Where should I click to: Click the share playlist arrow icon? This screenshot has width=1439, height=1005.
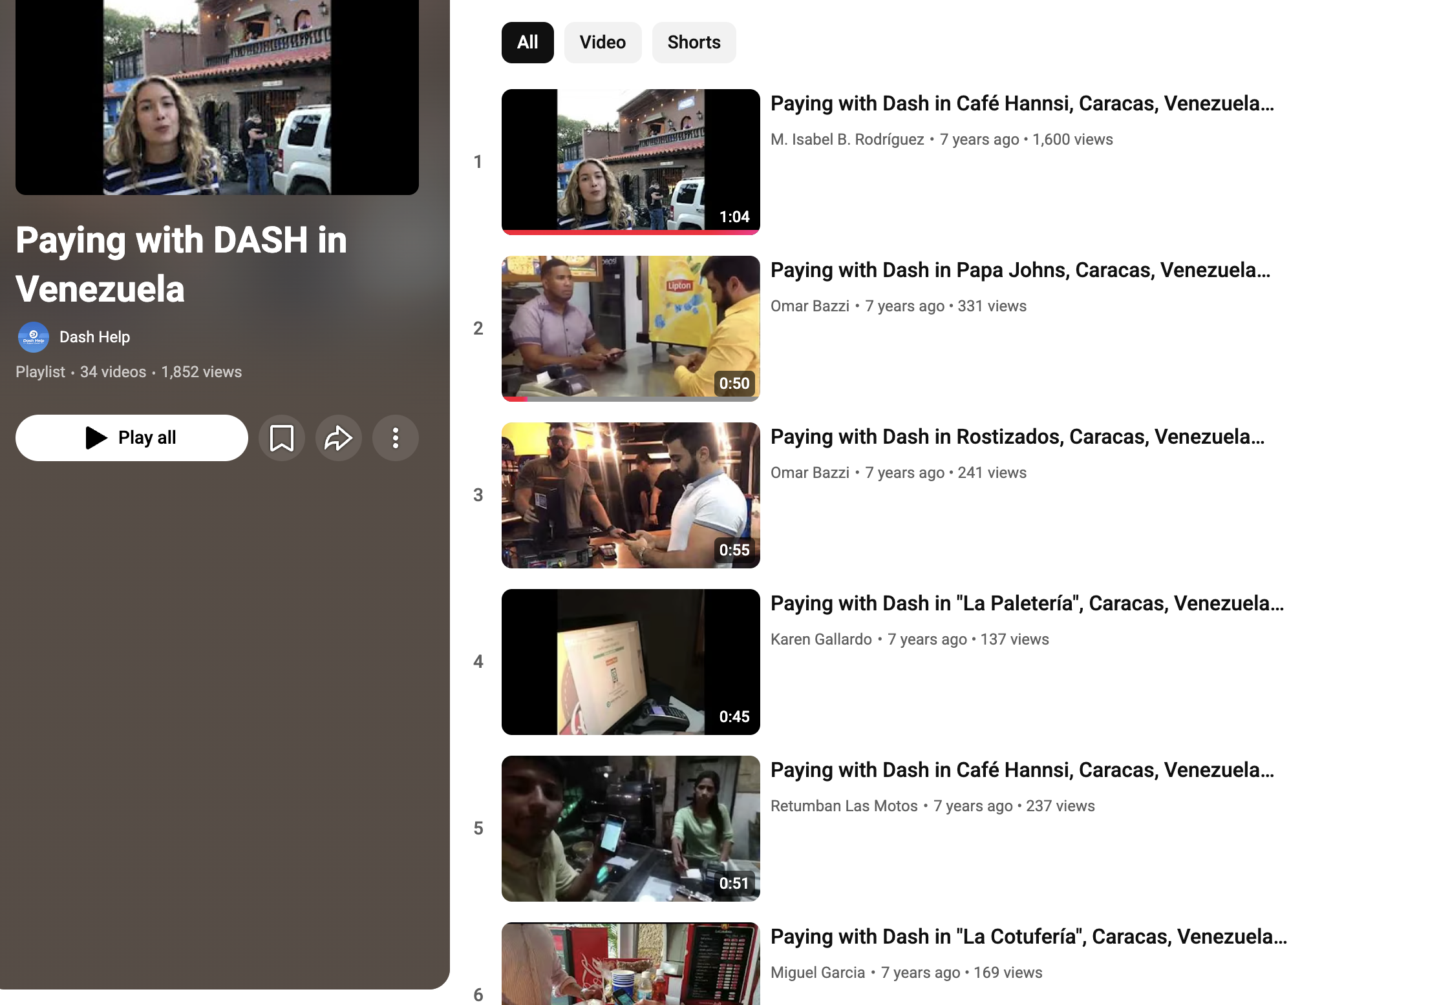coord(339,437)
